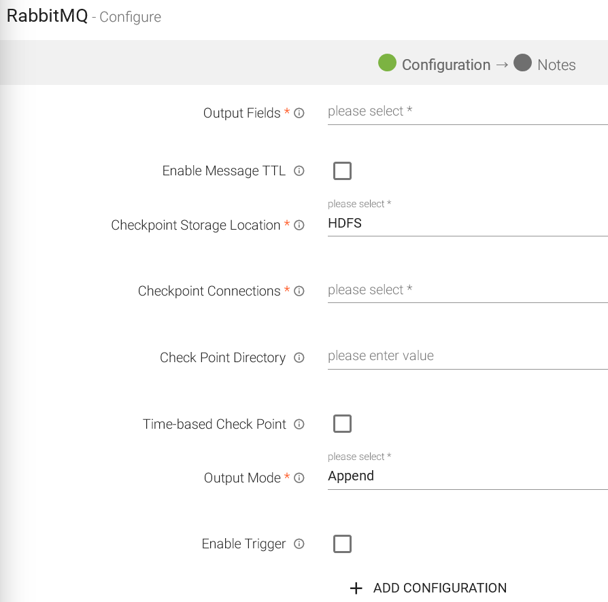Screen dimensions: 608x602
Task: Click the green Configuration status dot
Action: pos(386,62)
